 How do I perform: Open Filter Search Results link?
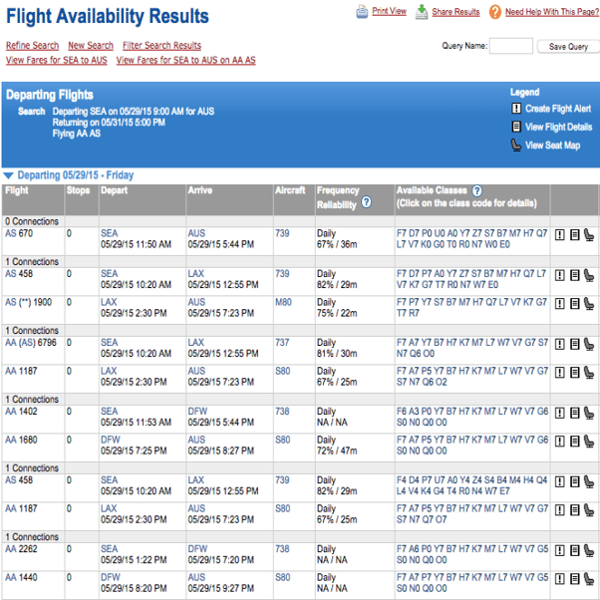click(x=161, y=46)
